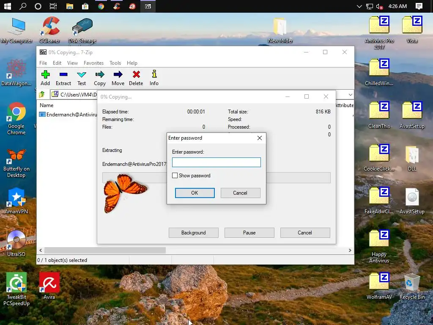Open the Disk Storage desktop shortcut
The width and height of the screenshot is (433, 325).
(x=82, y=30)
